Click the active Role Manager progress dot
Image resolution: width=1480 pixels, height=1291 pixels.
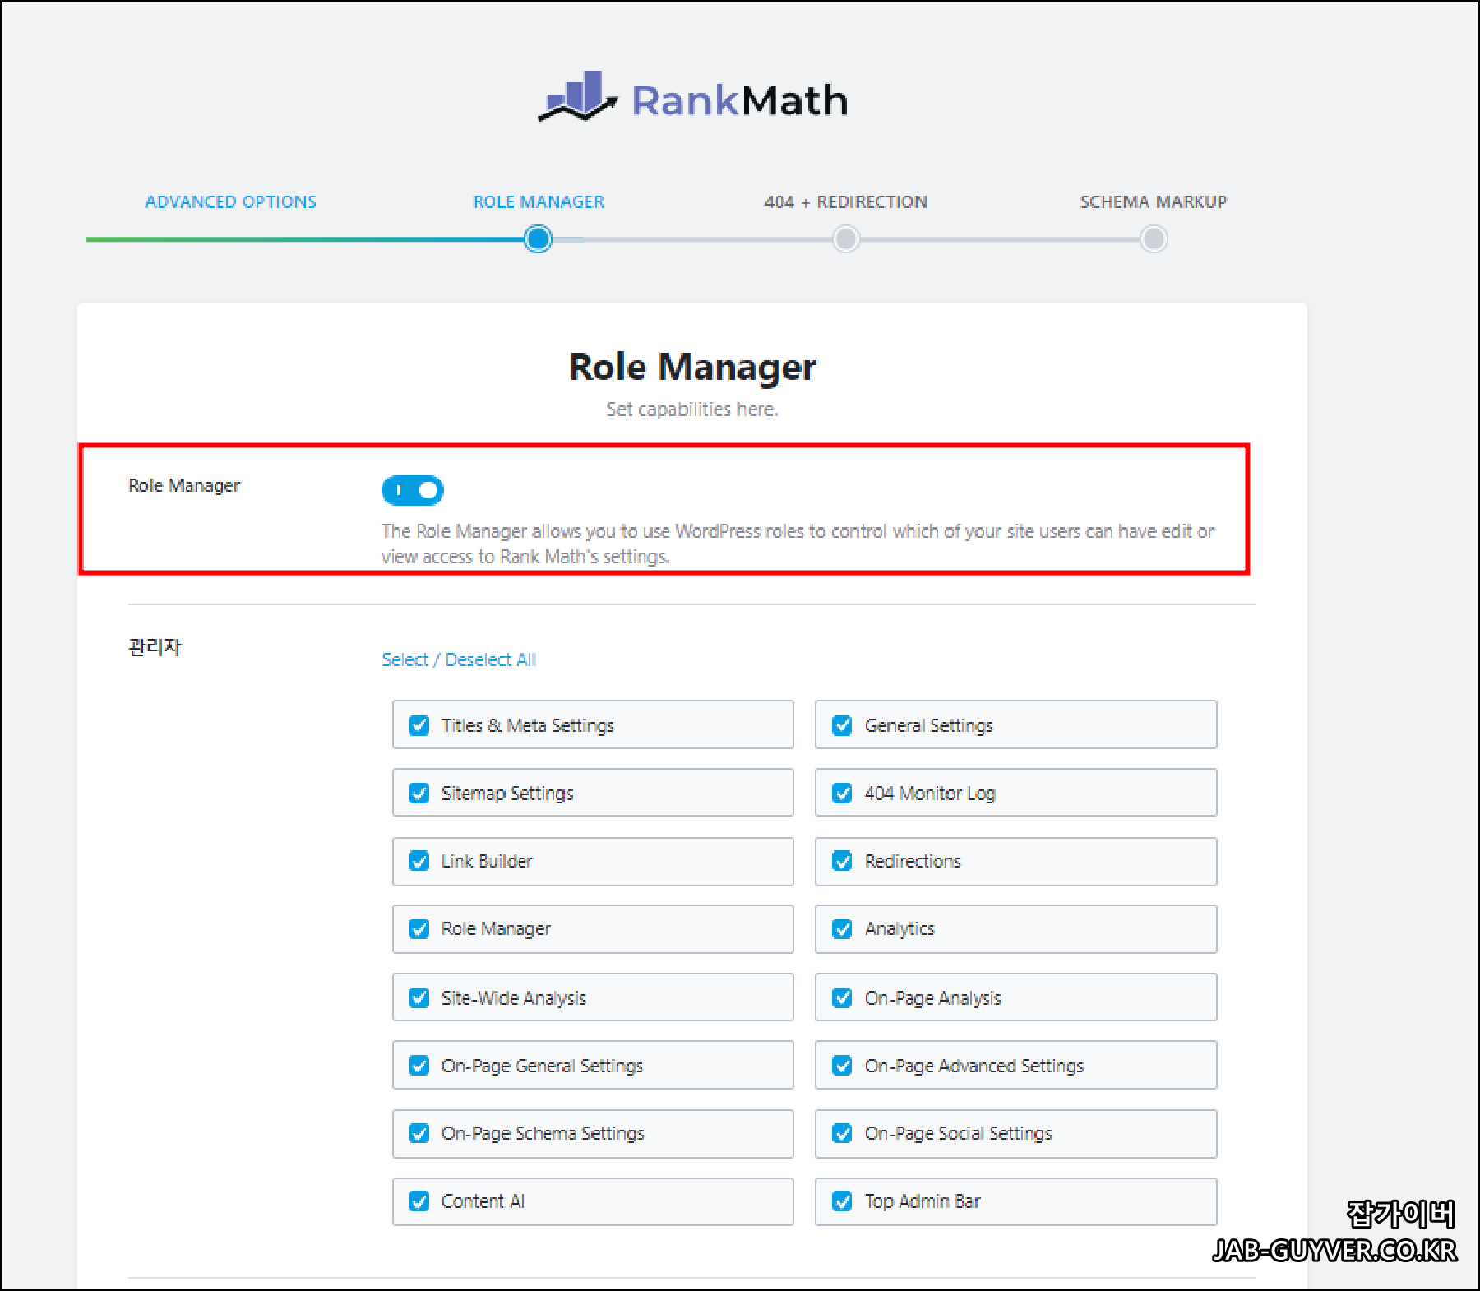click(539, 239)
